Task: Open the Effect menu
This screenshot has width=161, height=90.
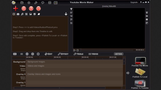Action: pyautogui.click(x=63, y=54)
